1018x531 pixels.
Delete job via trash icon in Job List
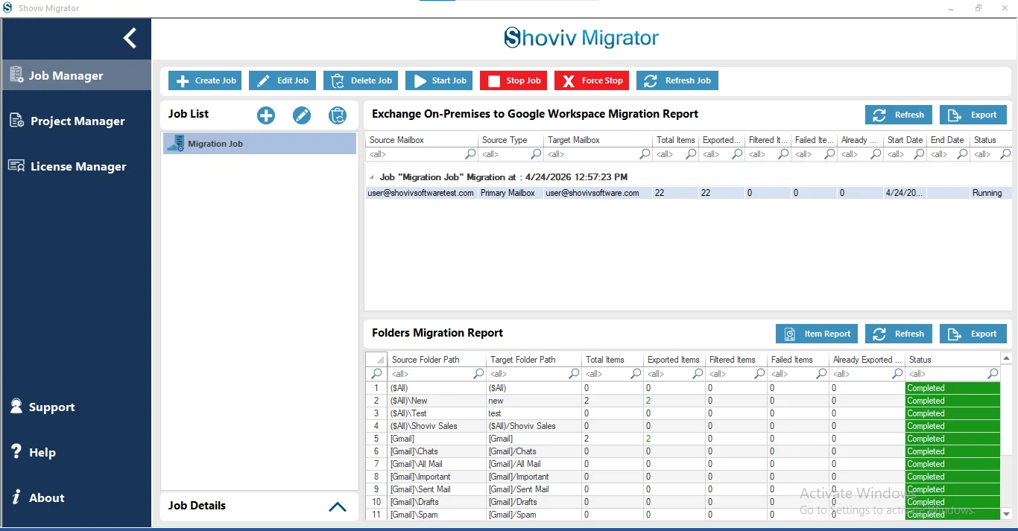pyautogui.click(x=338, y=115)
